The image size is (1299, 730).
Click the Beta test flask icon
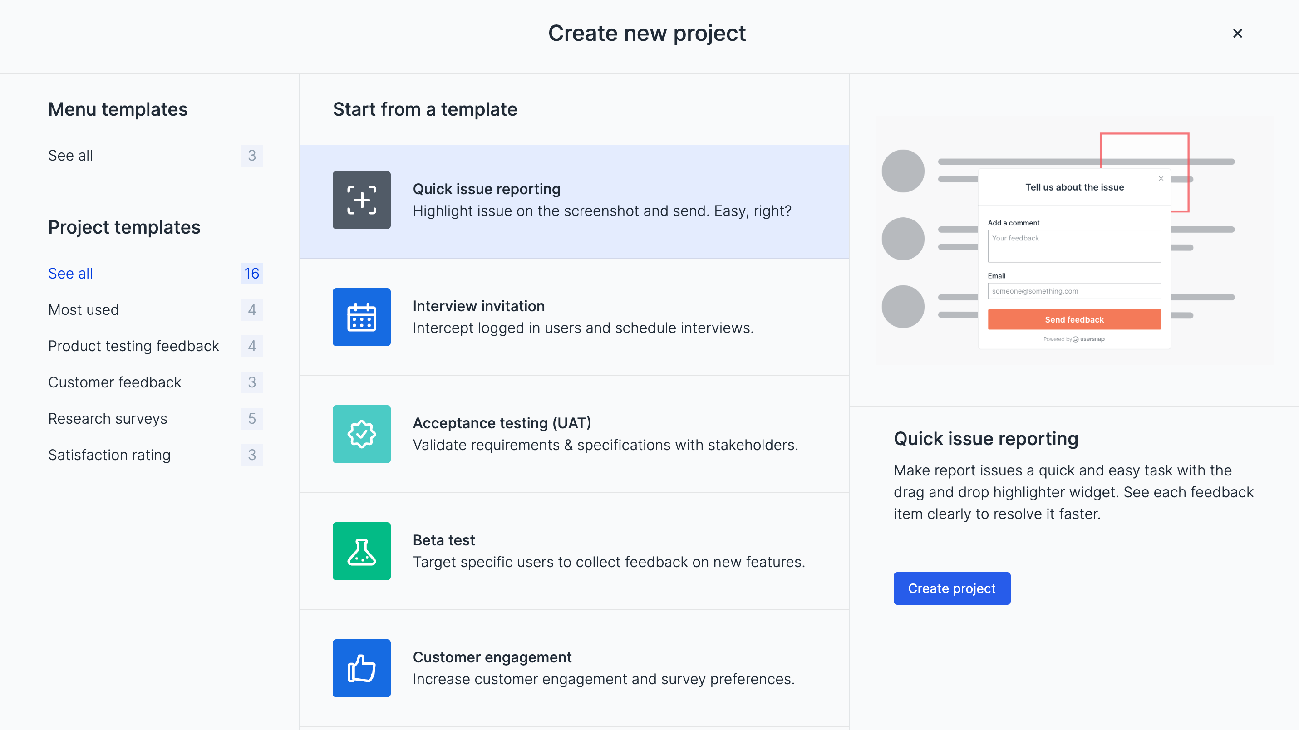pos(361,551)
